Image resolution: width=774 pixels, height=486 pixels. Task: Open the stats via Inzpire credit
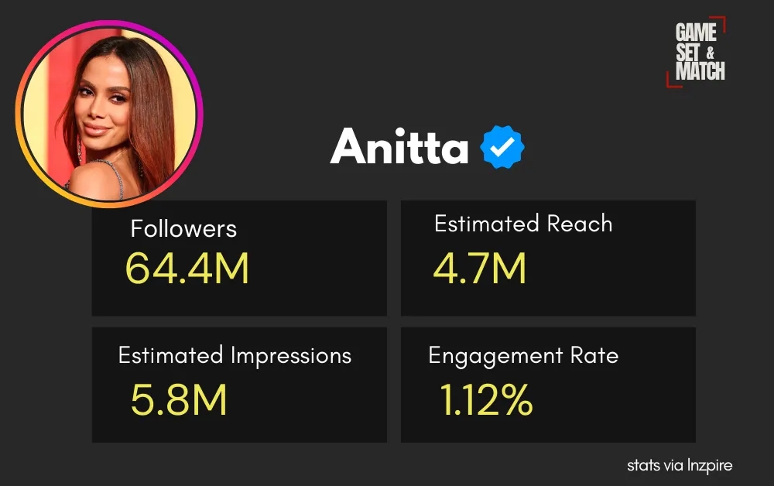[679, 465]
